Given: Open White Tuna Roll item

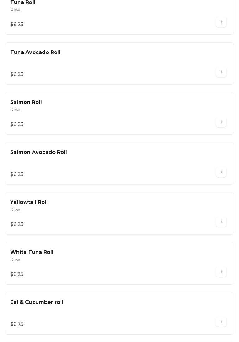Looking at the screenshot, I should [32, 252].
